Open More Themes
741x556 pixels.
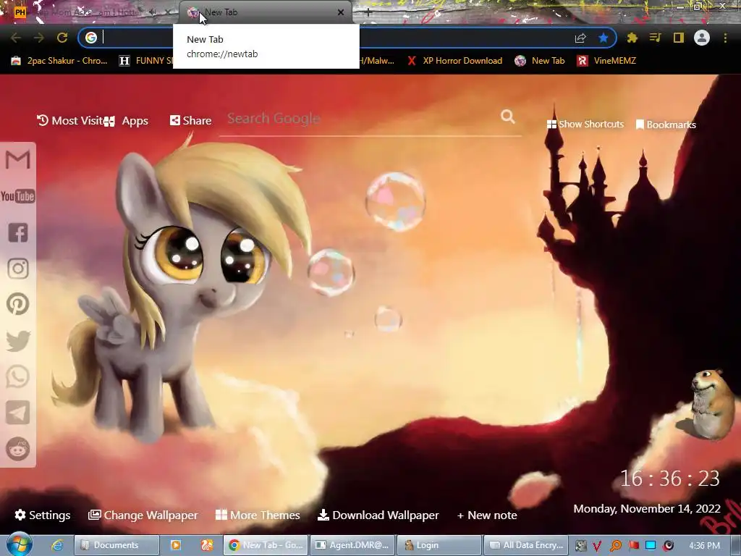pyautogui.click(x=258, y=515)
